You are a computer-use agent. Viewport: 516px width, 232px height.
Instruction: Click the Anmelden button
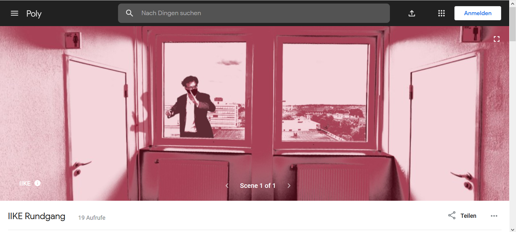click(x=478, y=13)
